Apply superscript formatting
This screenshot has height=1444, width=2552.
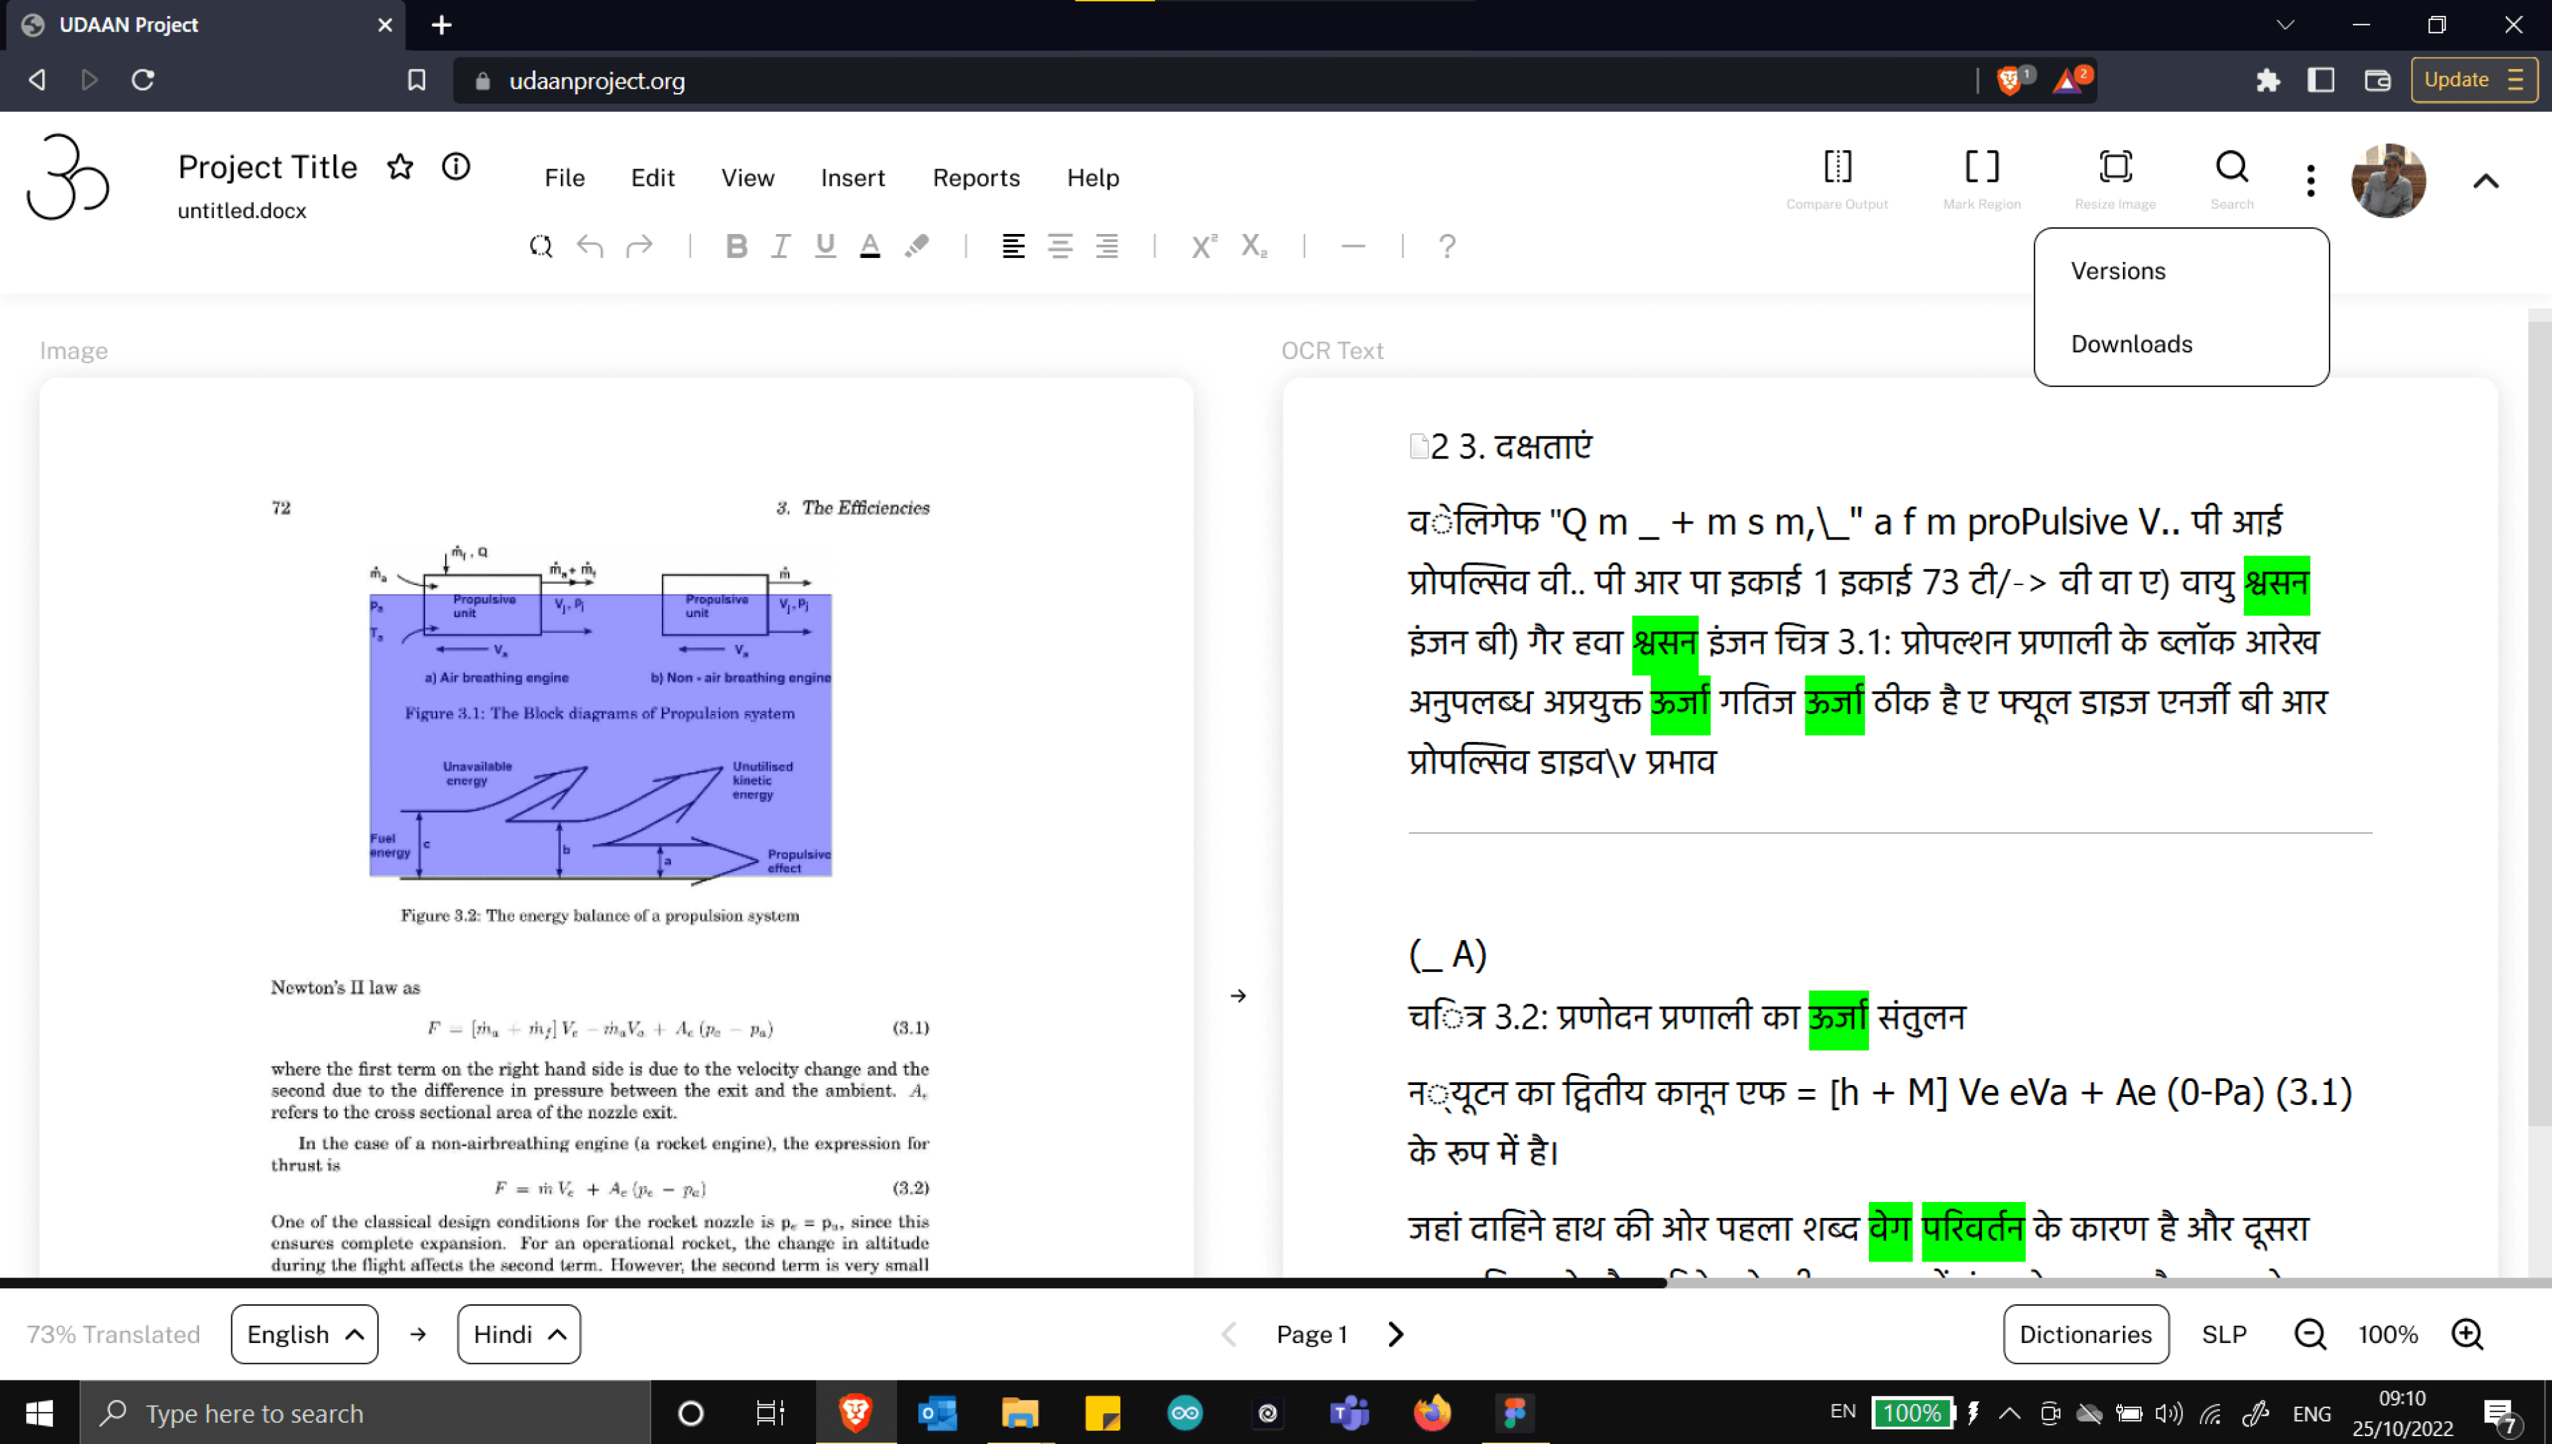pyautogui.click(x=1204, y=246)
